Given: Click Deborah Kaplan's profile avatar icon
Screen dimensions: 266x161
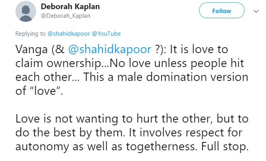Looking at the screenshot, I should pyautogui.click(x=26, y=11).
